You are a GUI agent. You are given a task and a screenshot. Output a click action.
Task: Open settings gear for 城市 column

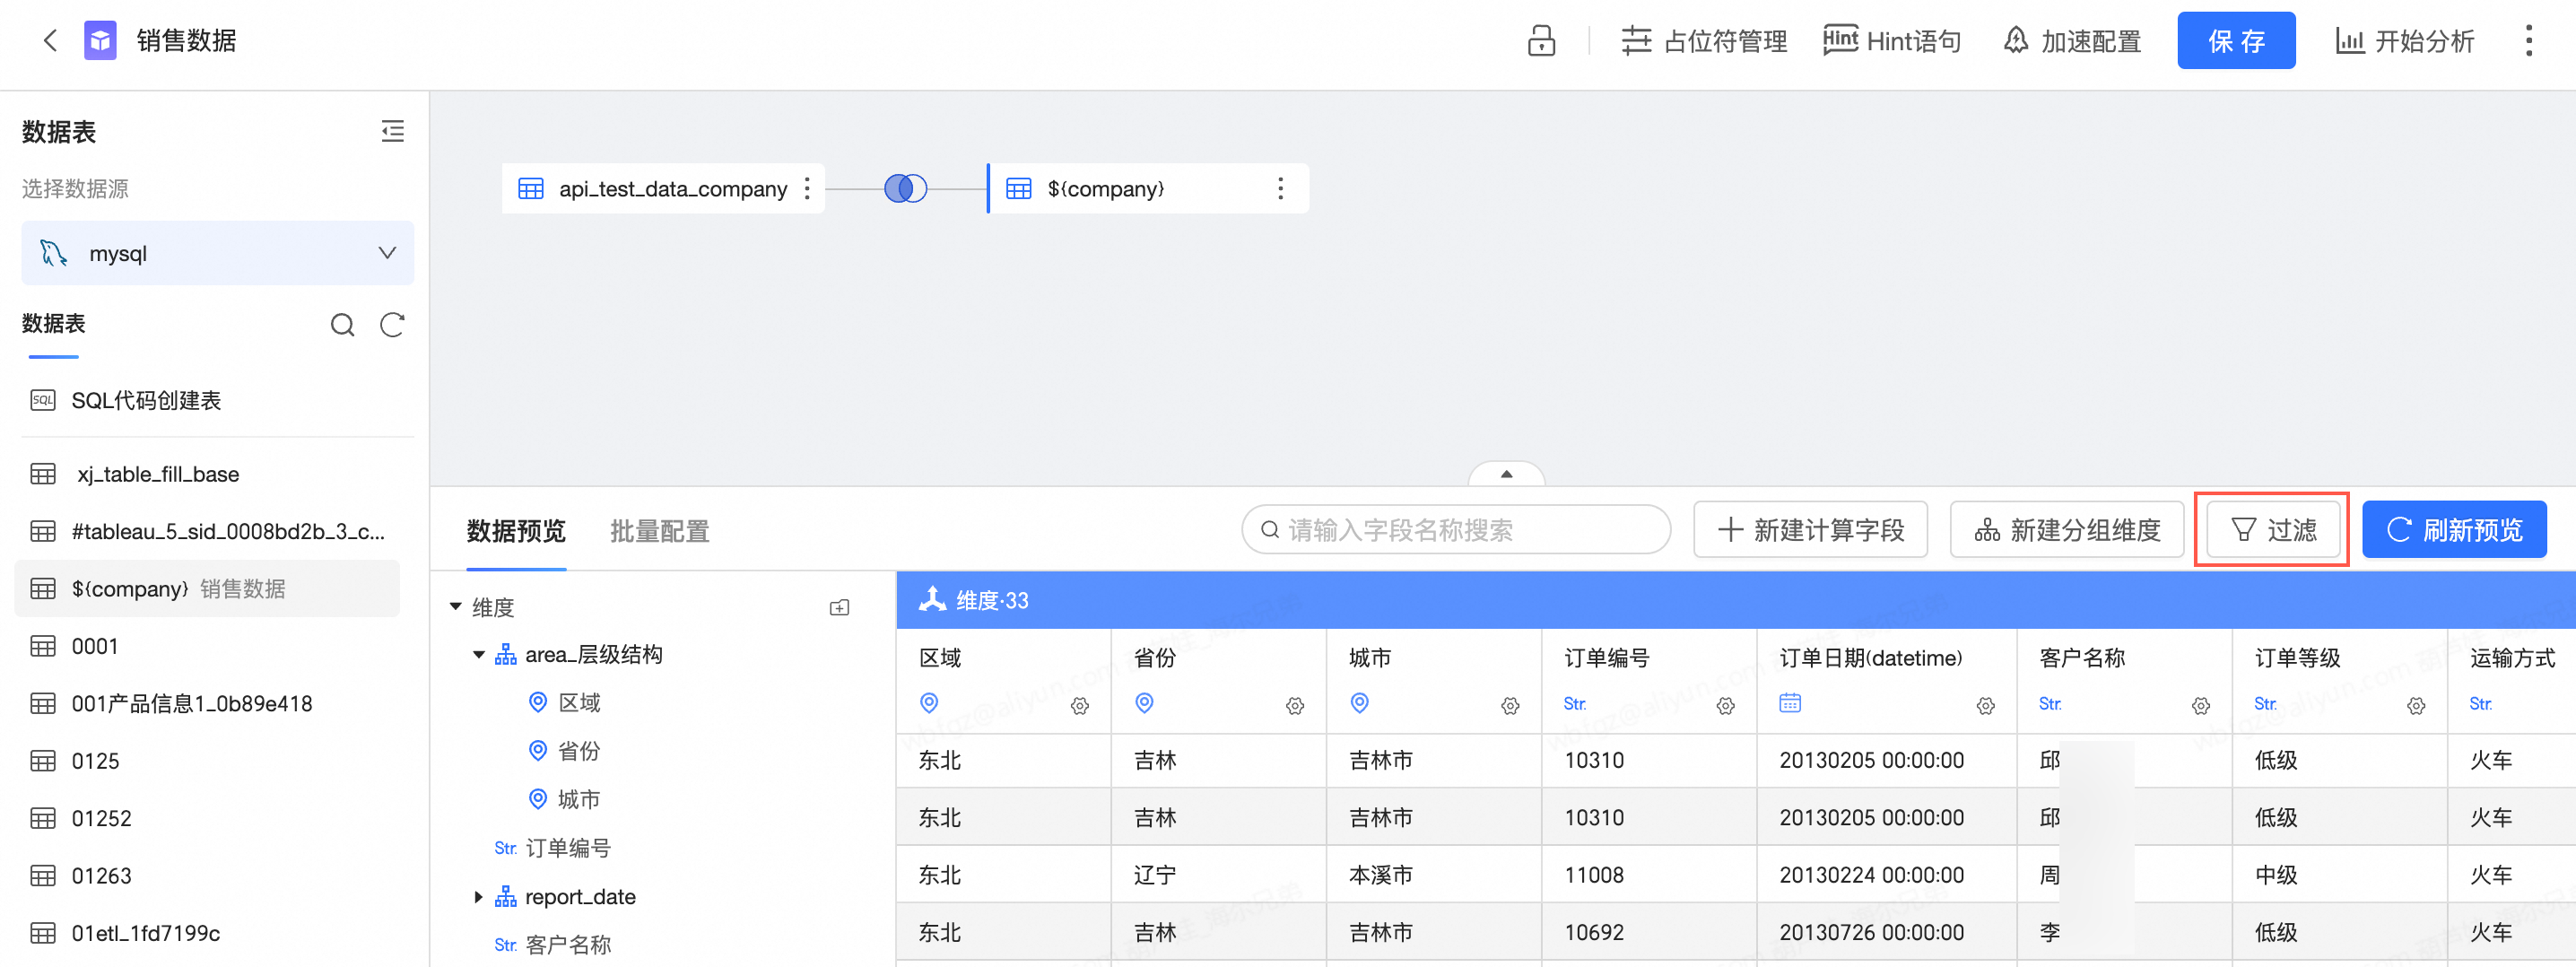tap(1510, 706)
